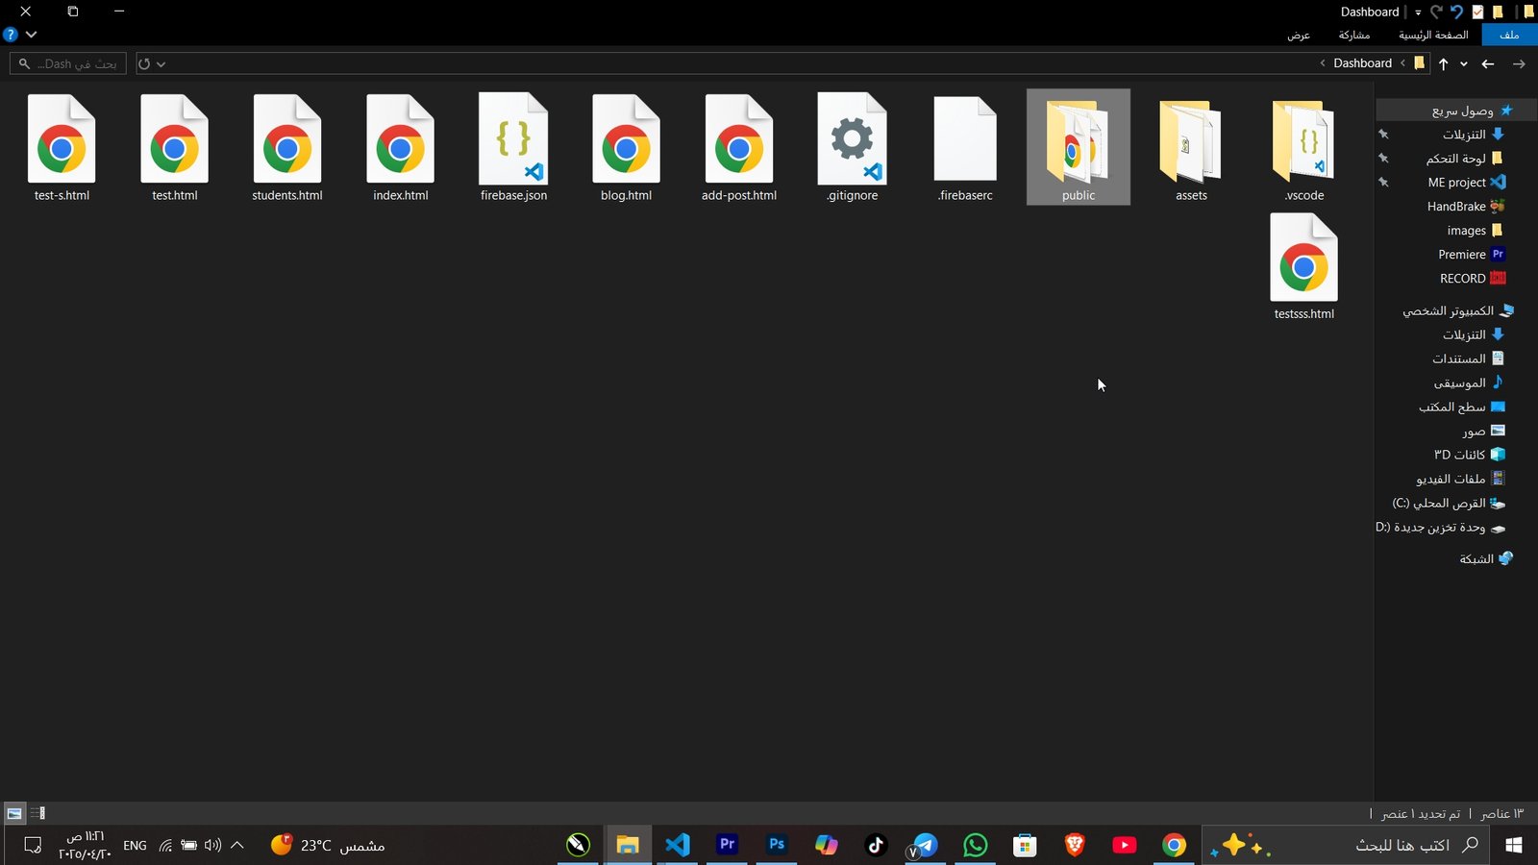This screenshot has height=865, width=1538.
Task: Go back with the left arrow
Action: [1488, 63]
